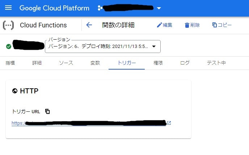Select the トリガー tab
Viewport: 249px width, 155px height.
tap(127, 63)
